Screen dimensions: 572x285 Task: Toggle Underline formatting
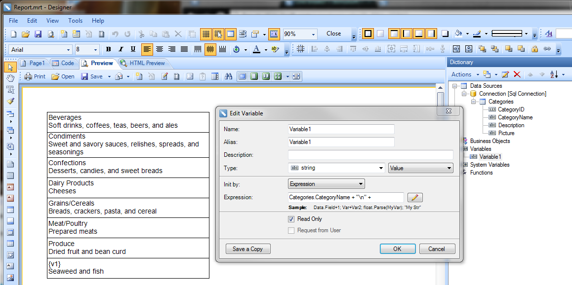coord(133,49)
